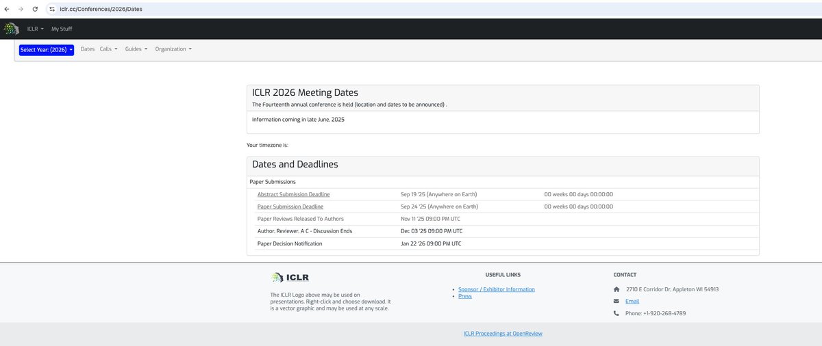
Task: Click 'Sep 19 '25 (Anywhere on Earth)' date
Action: [439, 194]
